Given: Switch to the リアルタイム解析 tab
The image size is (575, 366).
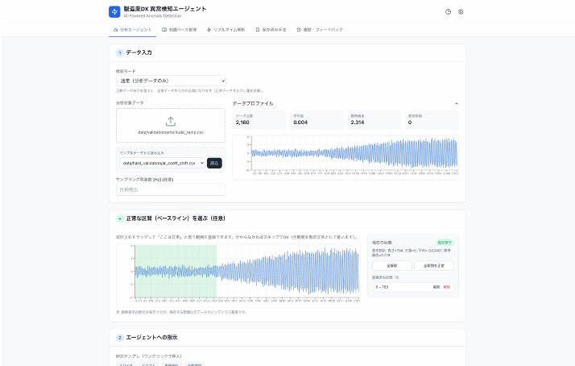Looking at the screenshot, I should click(x=225, y=30).
